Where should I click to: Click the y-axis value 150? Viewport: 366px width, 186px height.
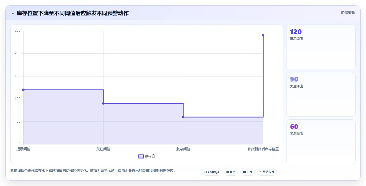tap(18, 76)
